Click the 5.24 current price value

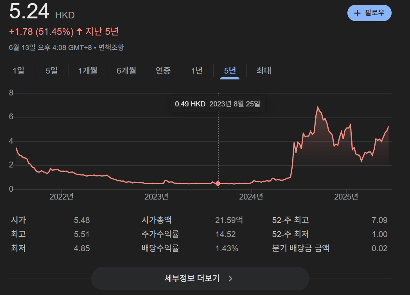[x=29, y=11]
